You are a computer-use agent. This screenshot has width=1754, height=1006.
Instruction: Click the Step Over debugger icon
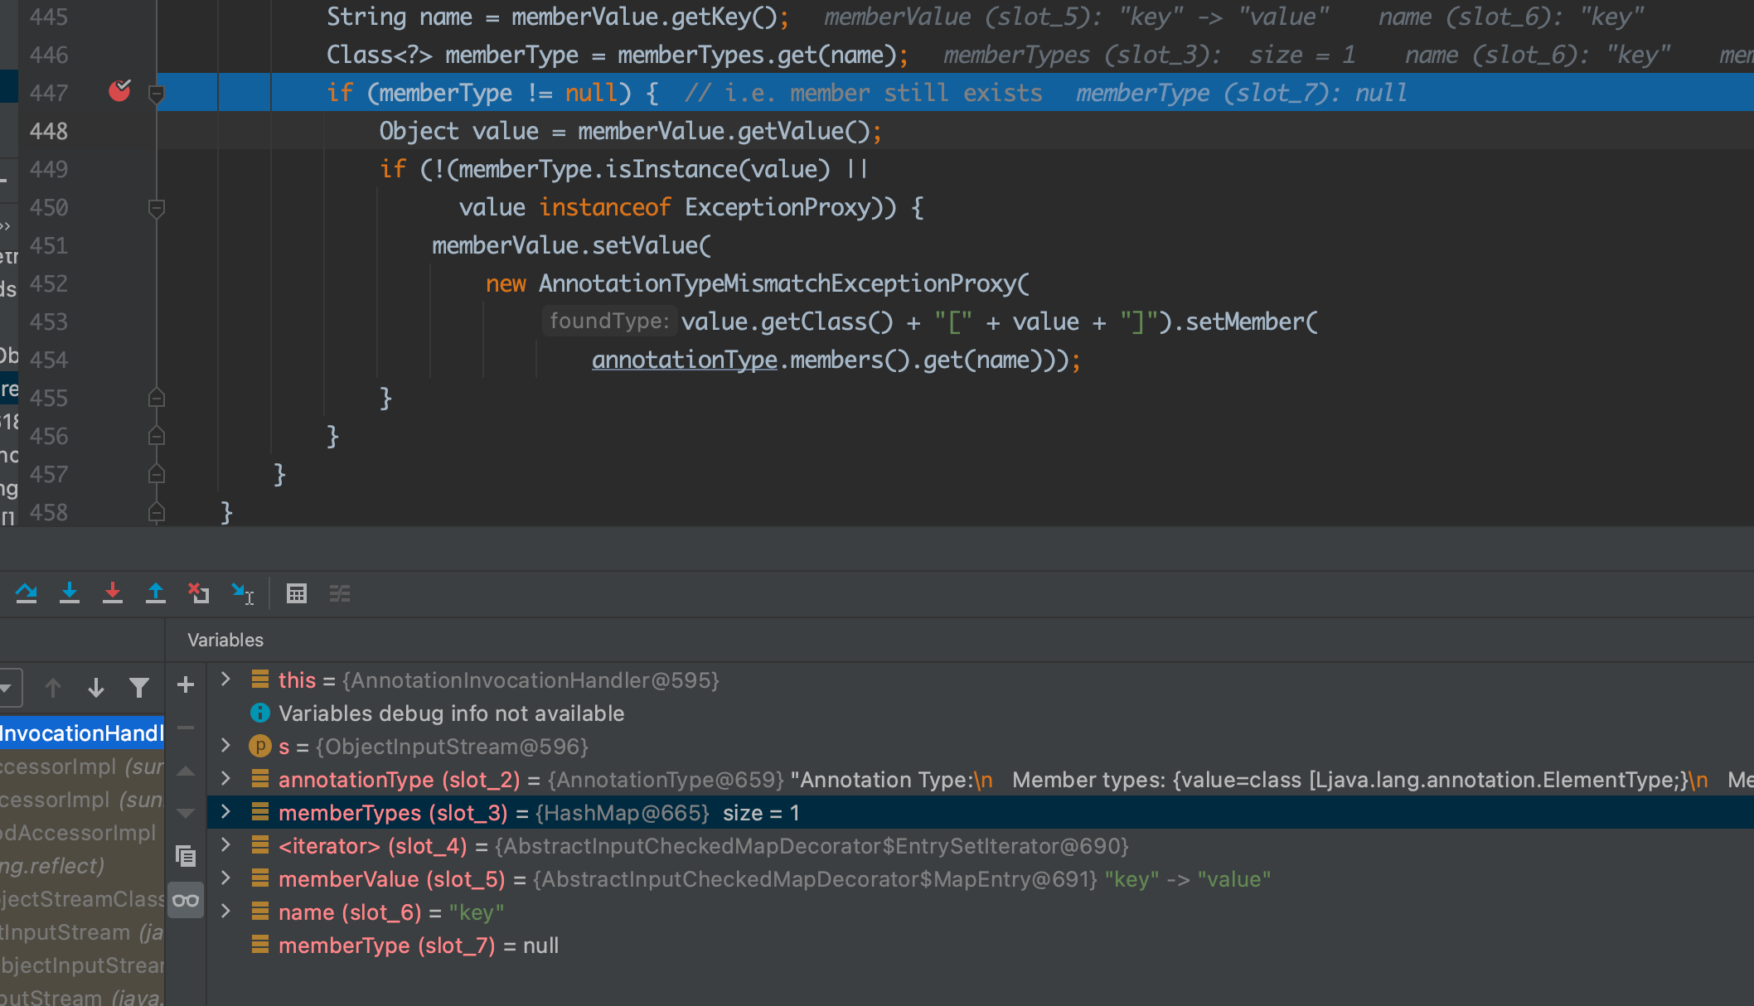(27, 593)
